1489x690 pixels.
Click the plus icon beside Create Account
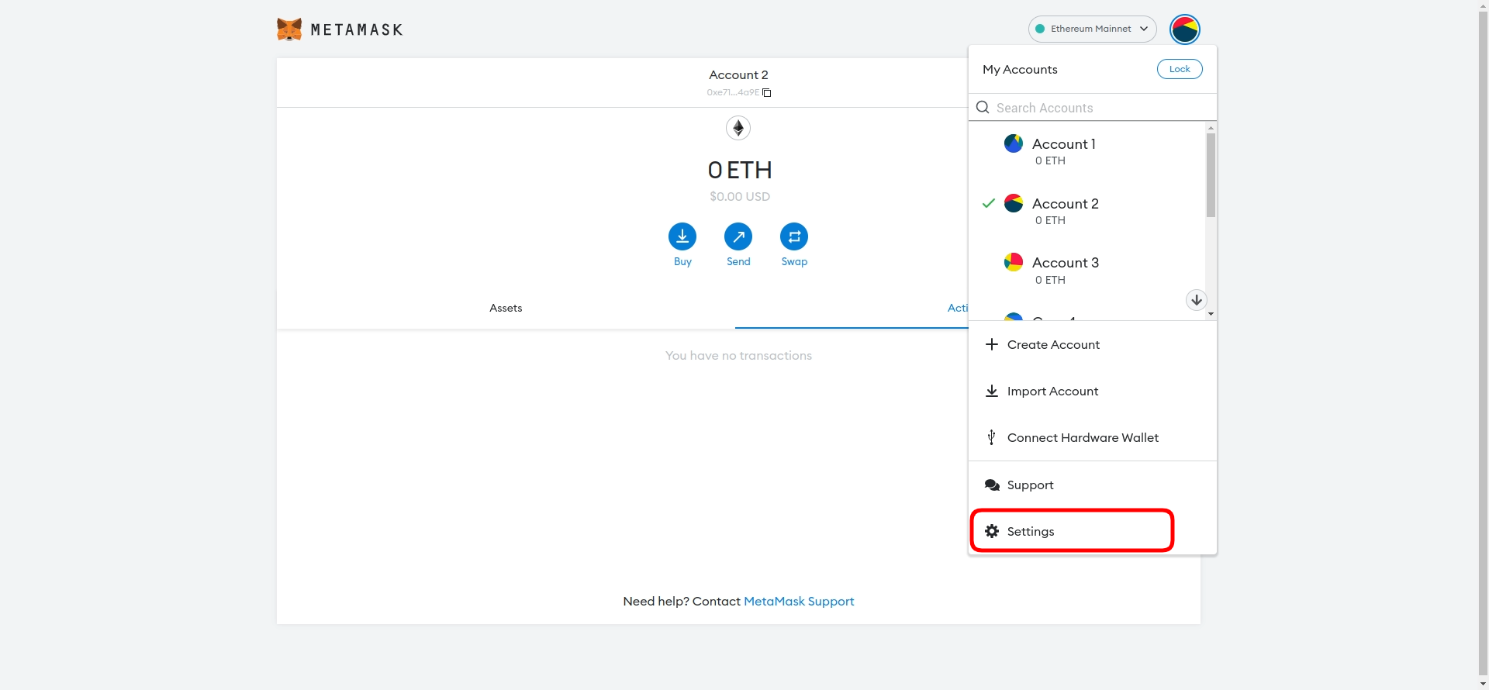(x=991, y=344)
